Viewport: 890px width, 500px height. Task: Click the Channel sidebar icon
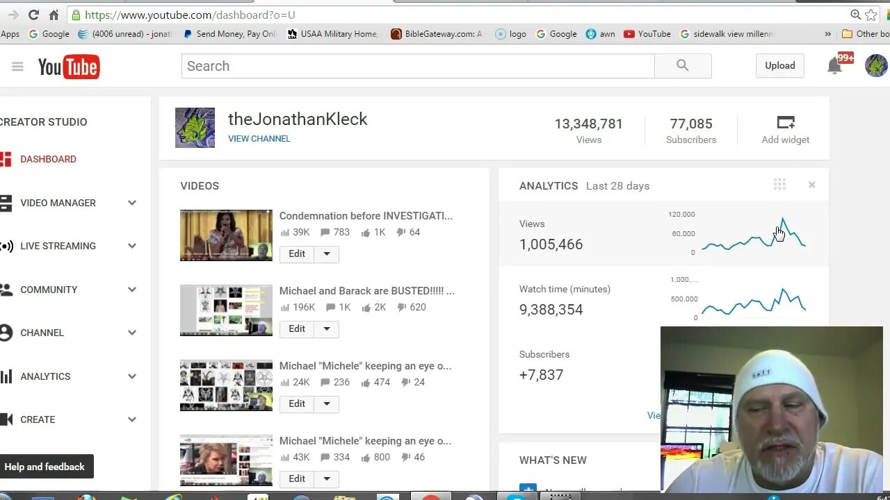[6, 333]
